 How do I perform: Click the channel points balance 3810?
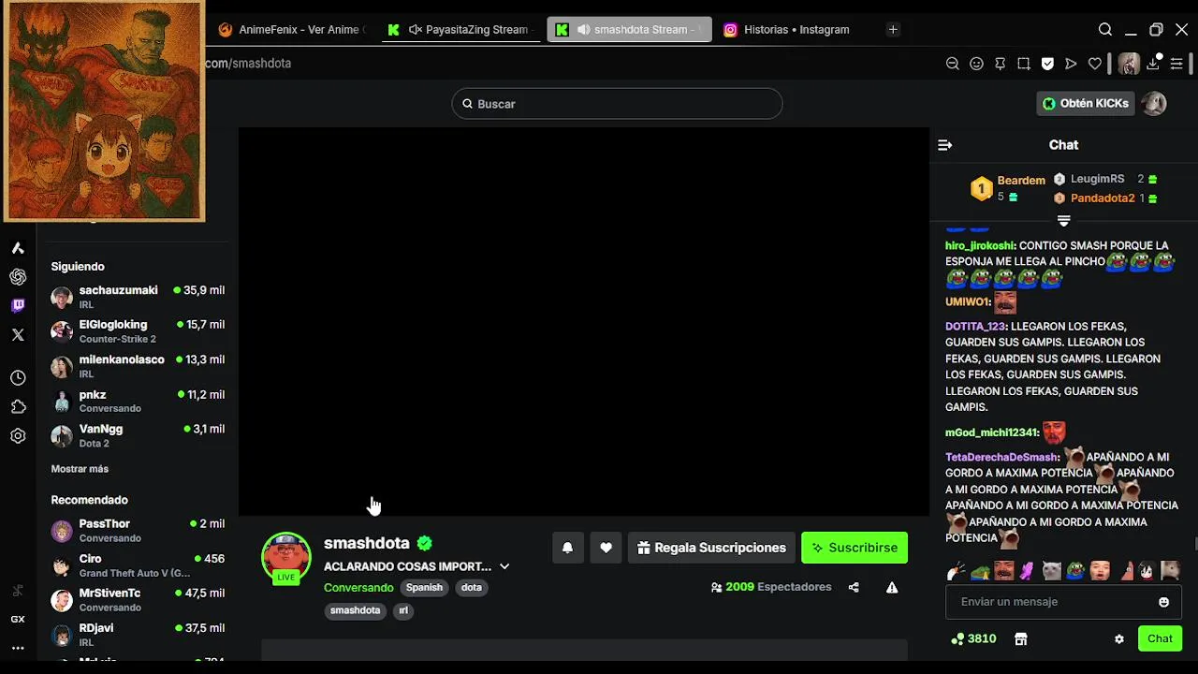tap(973, 639)
